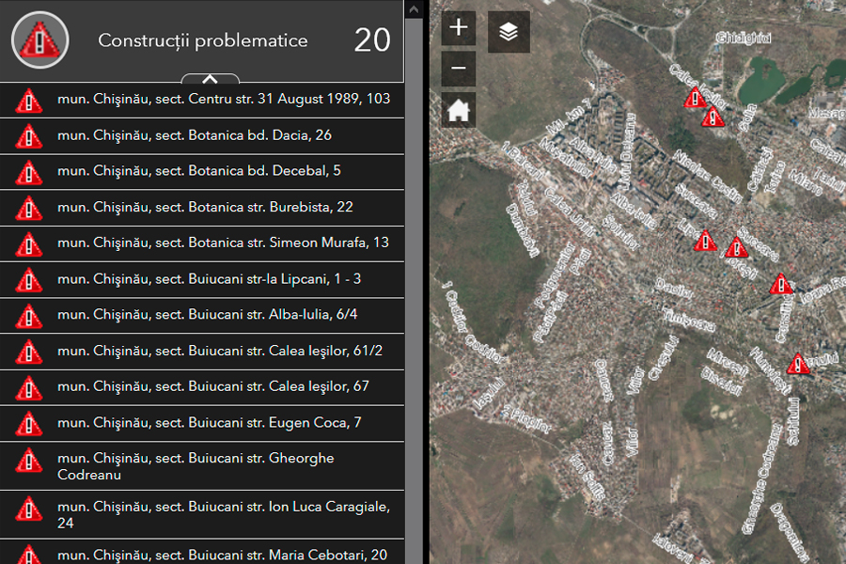This screenshot has width=846, height=564.
Task: Select the bd. Dacia, 26 entry
Action: [x=194, y=135]
